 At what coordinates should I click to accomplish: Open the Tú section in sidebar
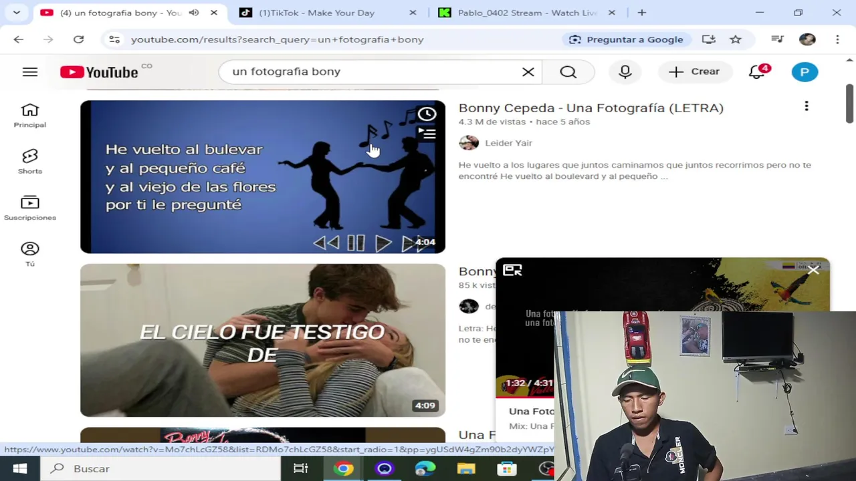[30, 254]
